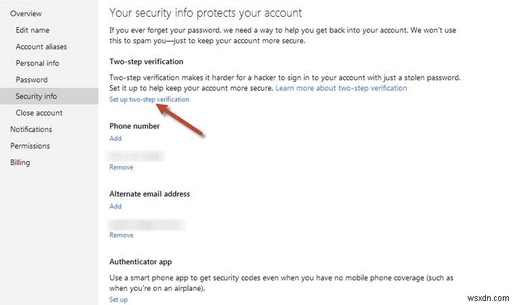Click the blurred phone number entry
The image size is (517, 305).
tap(137, 155)
